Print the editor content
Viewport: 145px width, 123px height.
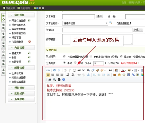50,80
